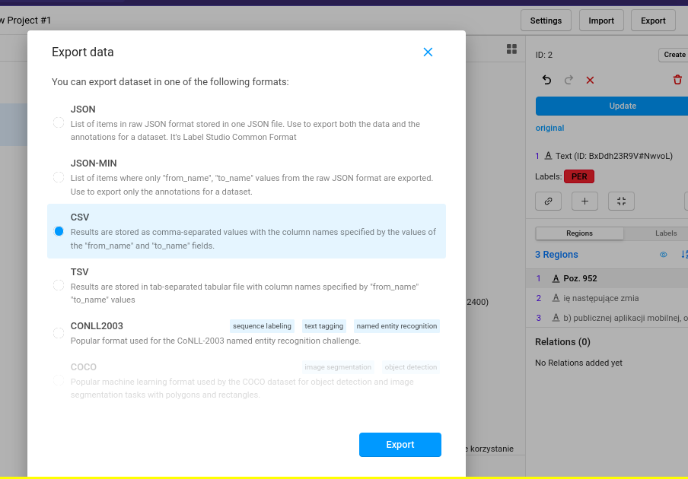The image size is (688, 479).
Task: Click the 'ID: 2' text
Action: pyautogui.click(x=543, y=56)
